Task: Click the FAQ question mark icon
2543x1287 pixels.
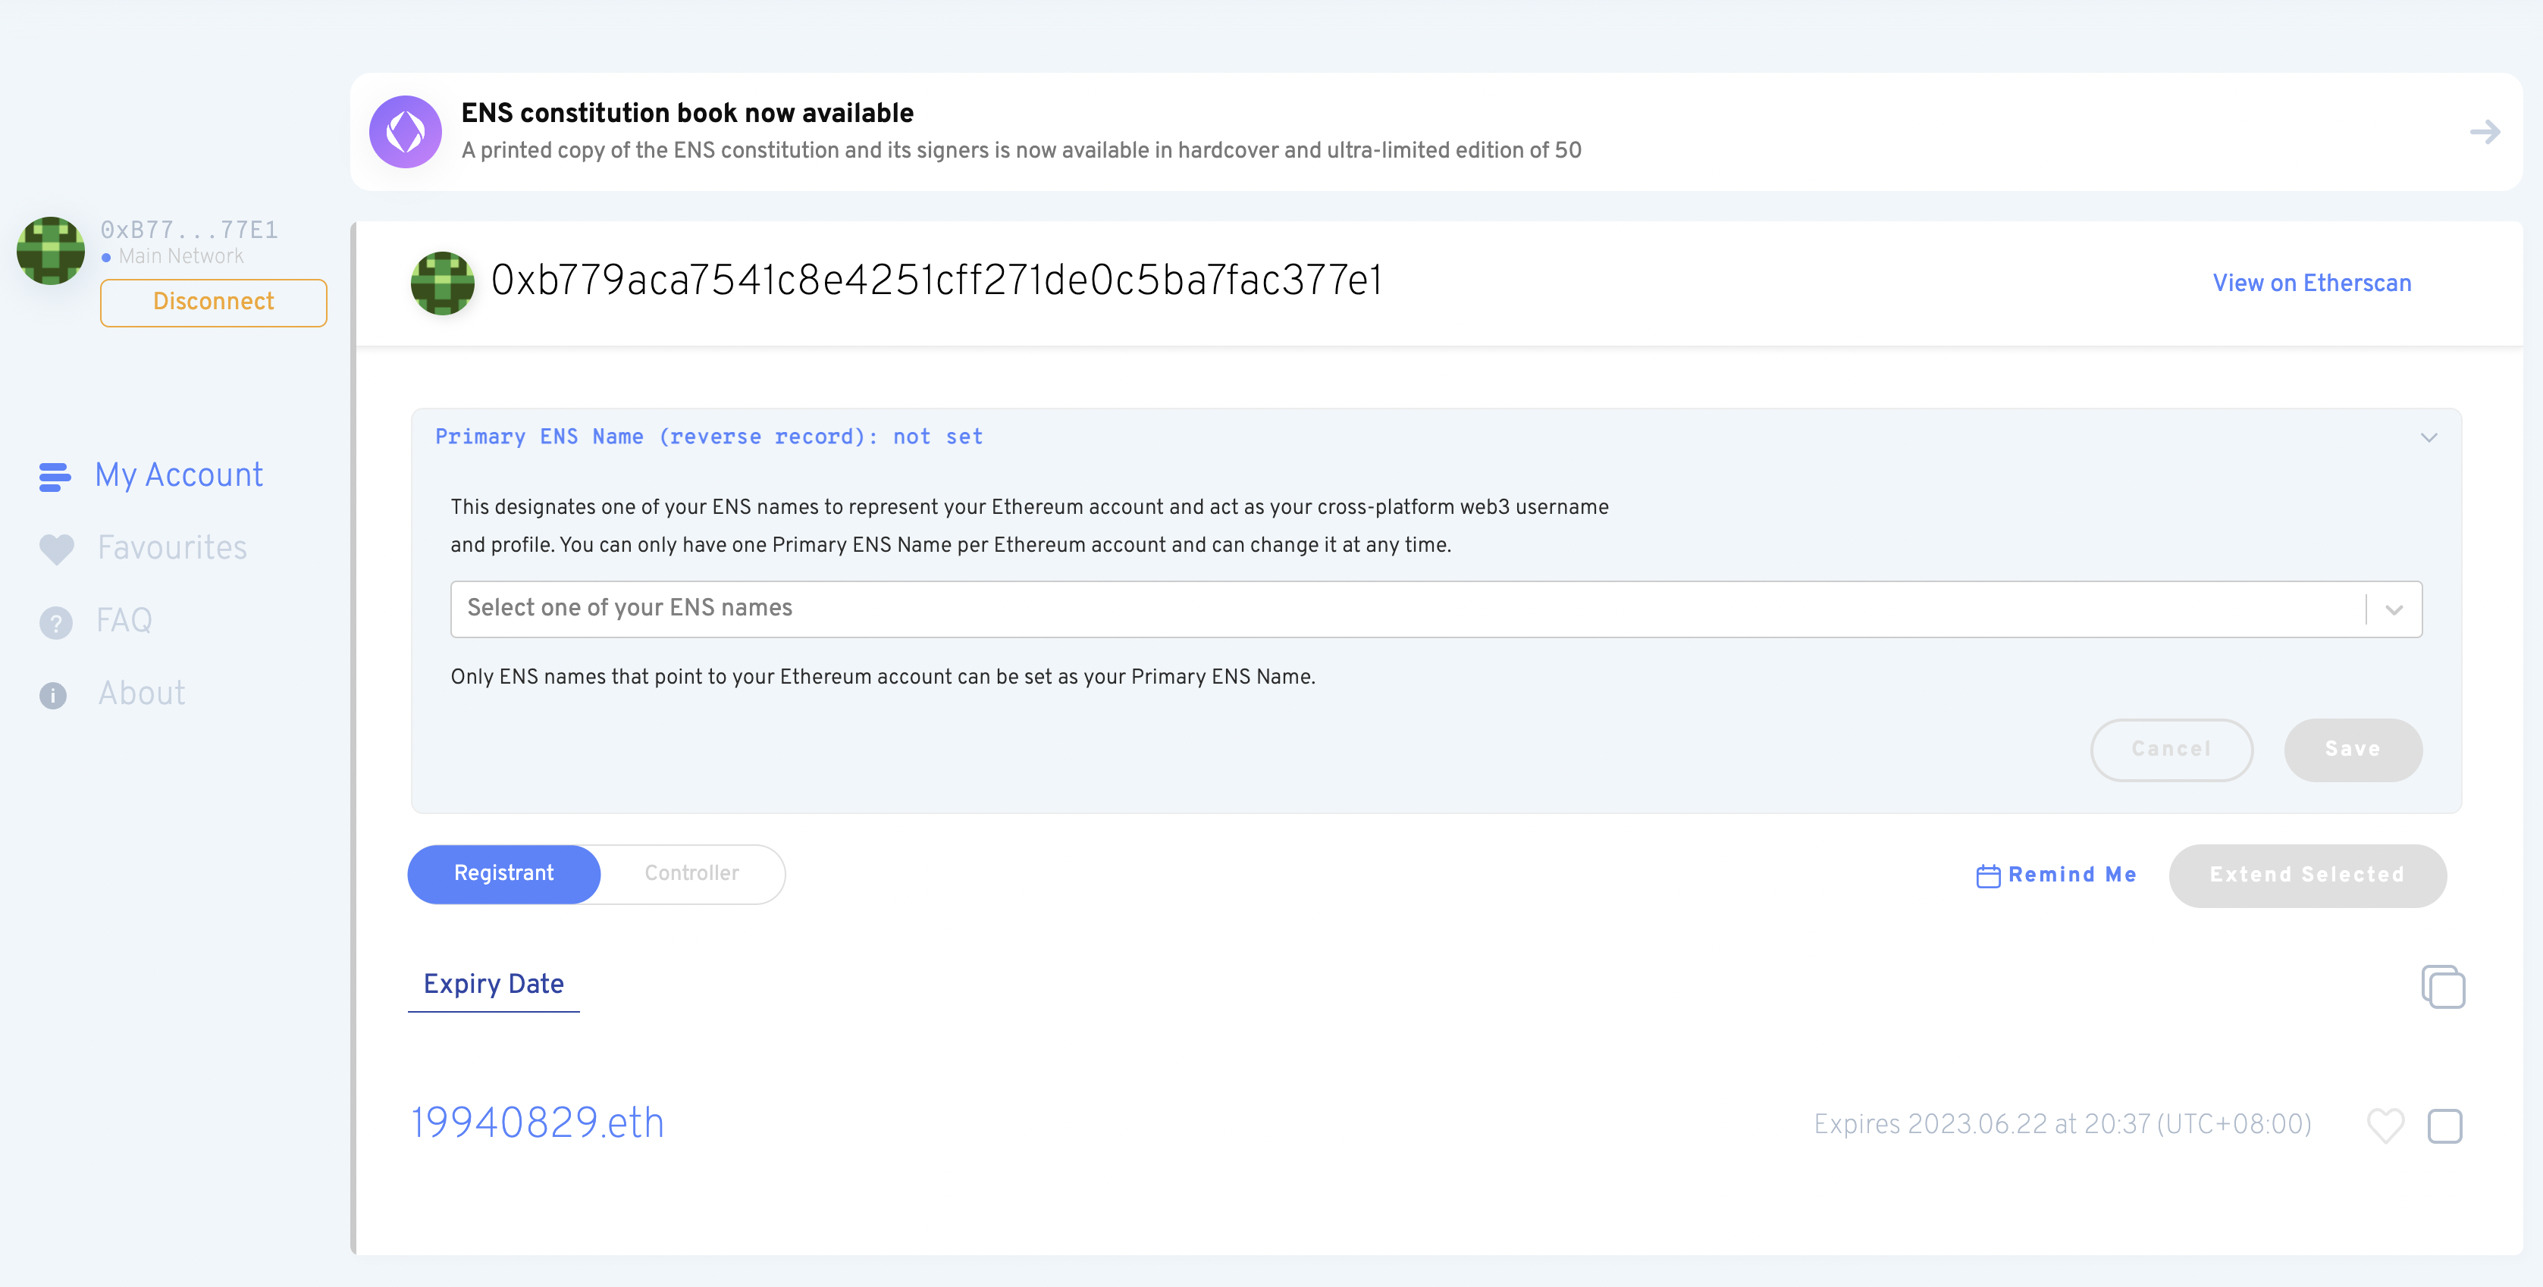Action: pos(55,622)
